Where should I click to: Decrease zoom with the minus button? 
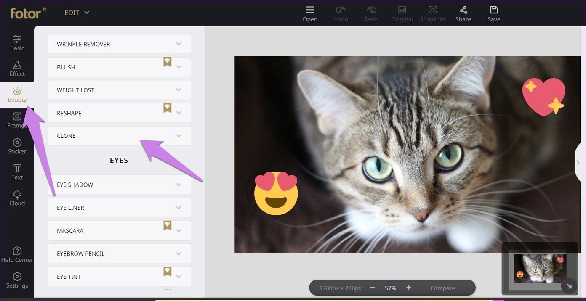click(x=372, y=288)
